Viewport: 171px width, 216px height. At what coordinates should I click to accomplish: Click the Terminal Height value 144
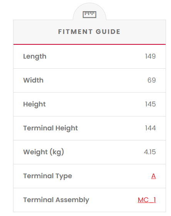coord(151,128)
